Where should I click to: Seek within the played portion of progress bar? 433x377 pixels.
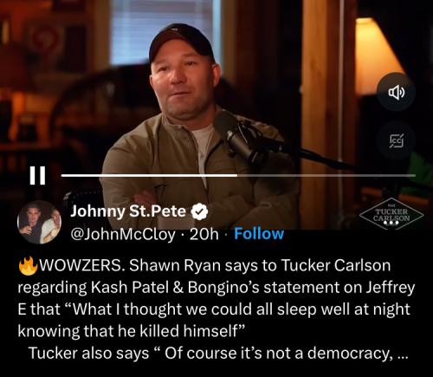point(149,175)
